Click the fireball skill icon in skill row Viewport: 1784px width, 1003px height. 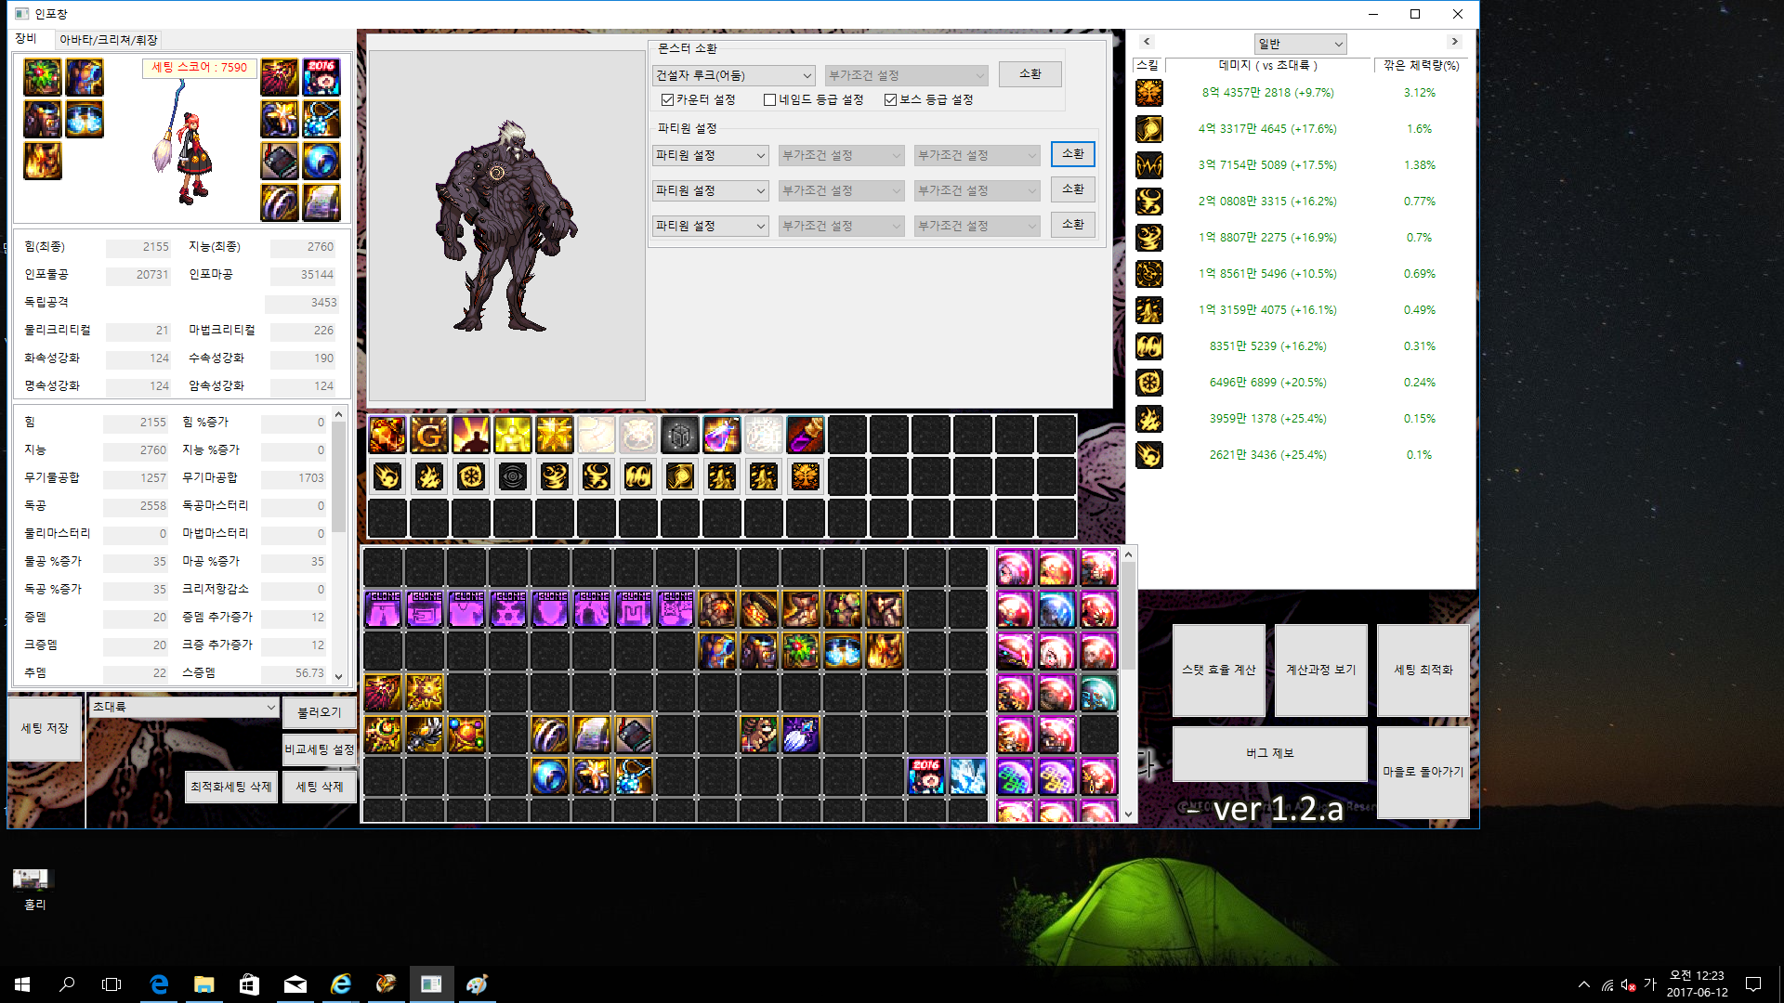(x=387, y=476)
